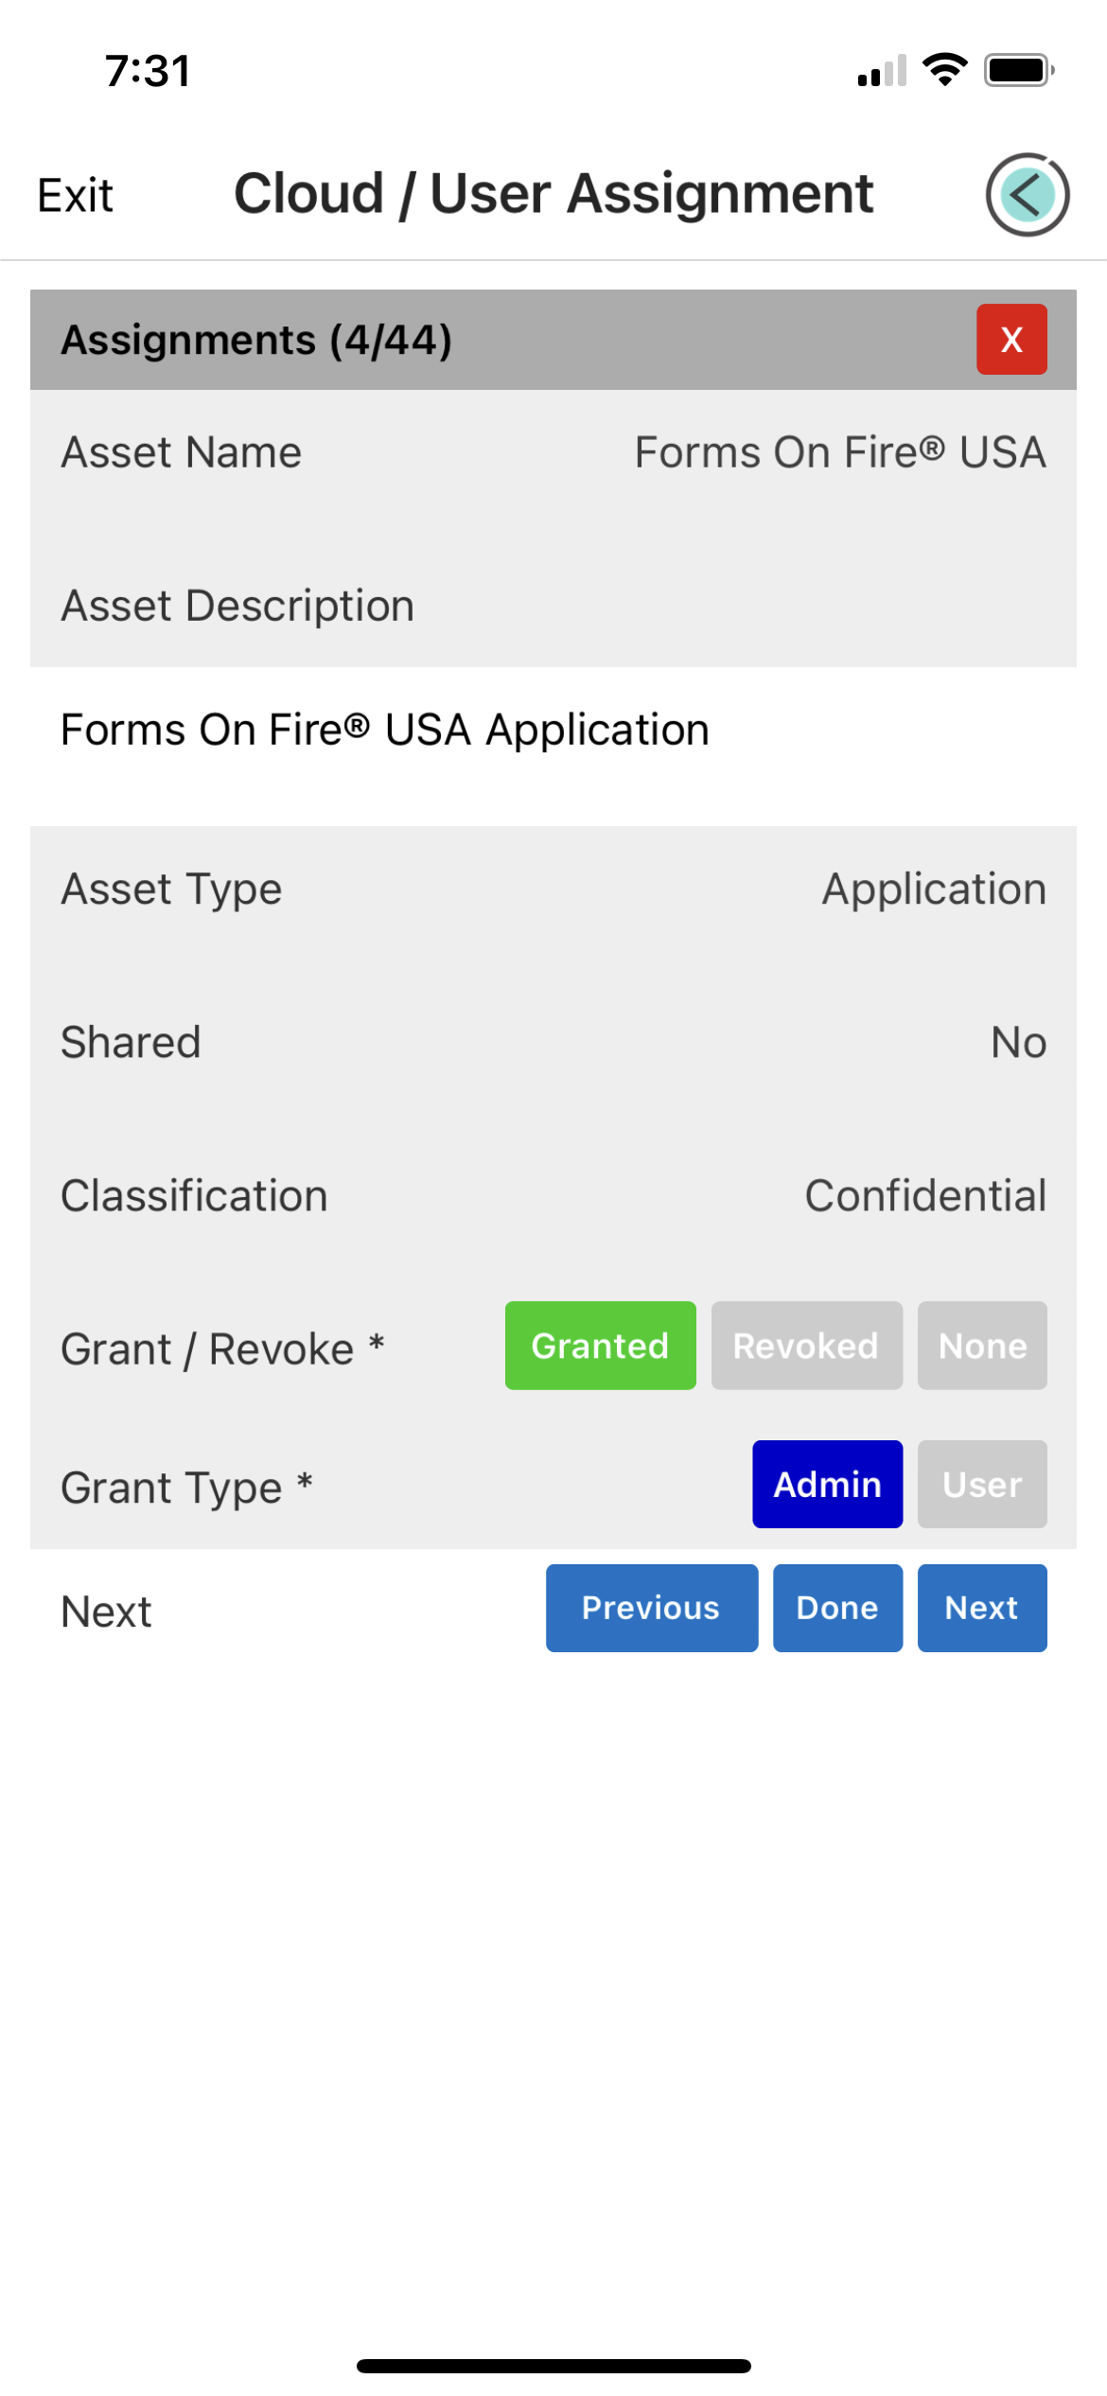The width and height of the screenshot is (1107, 2396).
Task: Tap the Shared row showing No
Action: [553, 1041]
